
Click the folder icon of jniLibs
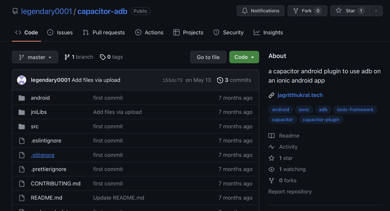click(22, 112)
